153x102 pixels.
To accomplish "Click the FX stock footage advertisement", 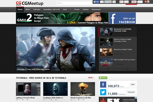I will point(118,99).
